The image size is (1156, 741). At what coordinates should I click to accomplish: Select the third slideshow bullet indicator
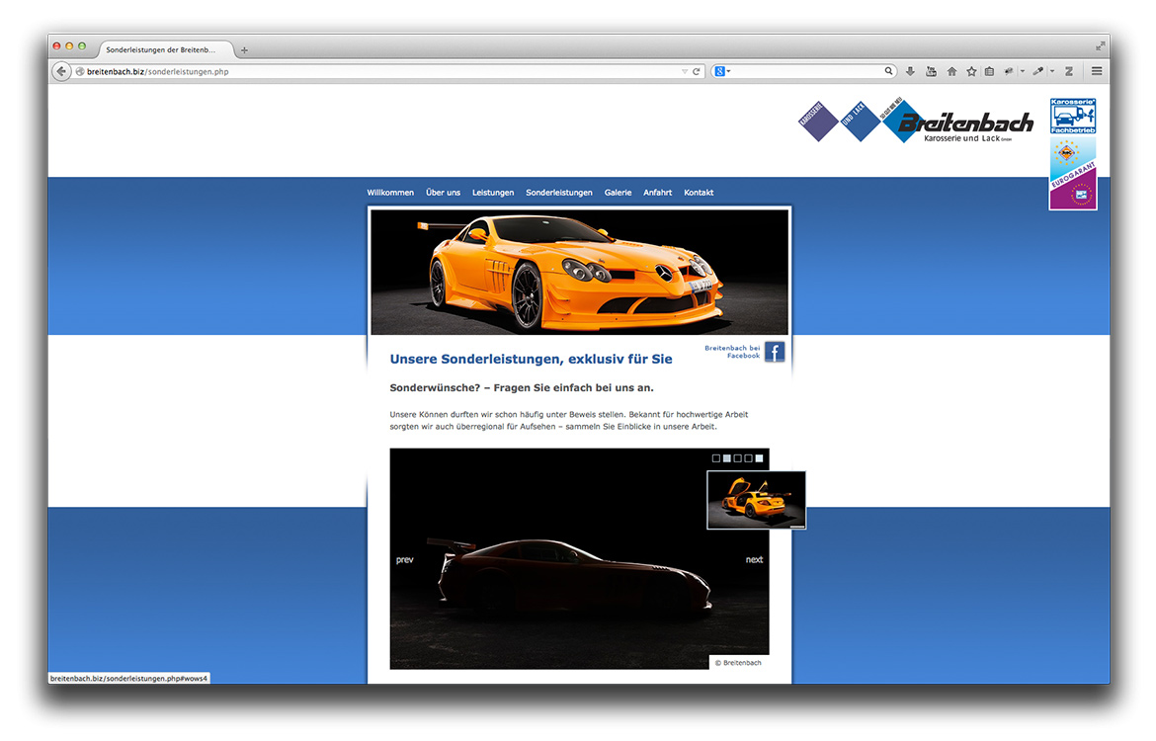tap(738, 458)
